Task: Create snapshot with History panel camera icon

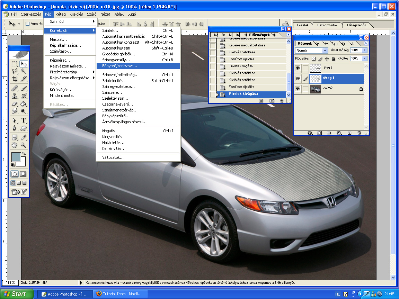Action: 272,101
